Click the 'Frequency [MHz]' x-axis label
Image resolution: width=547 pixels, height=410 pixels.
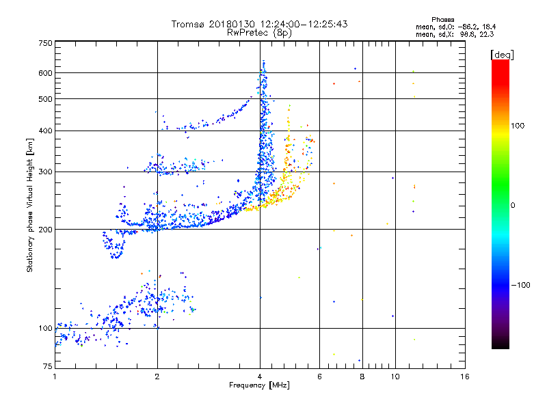click(x=259, y=385)
